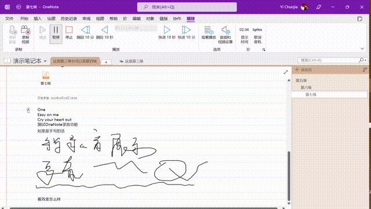Click the playback progress slider in ribbon
Viewport: 371px width, 209px height.
(x=136, y=28)
